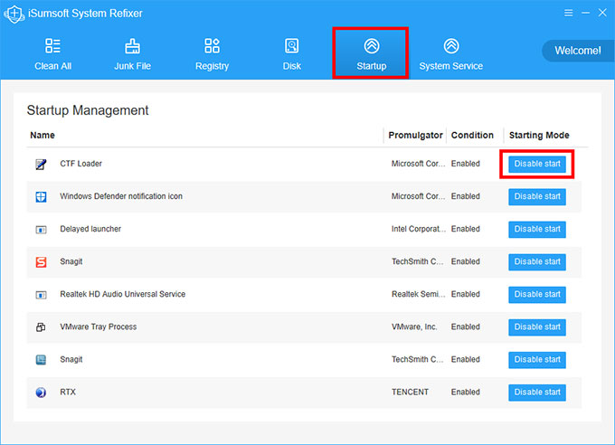Disable start for CTF Loader
615x445 pixels.
point(537,164)
